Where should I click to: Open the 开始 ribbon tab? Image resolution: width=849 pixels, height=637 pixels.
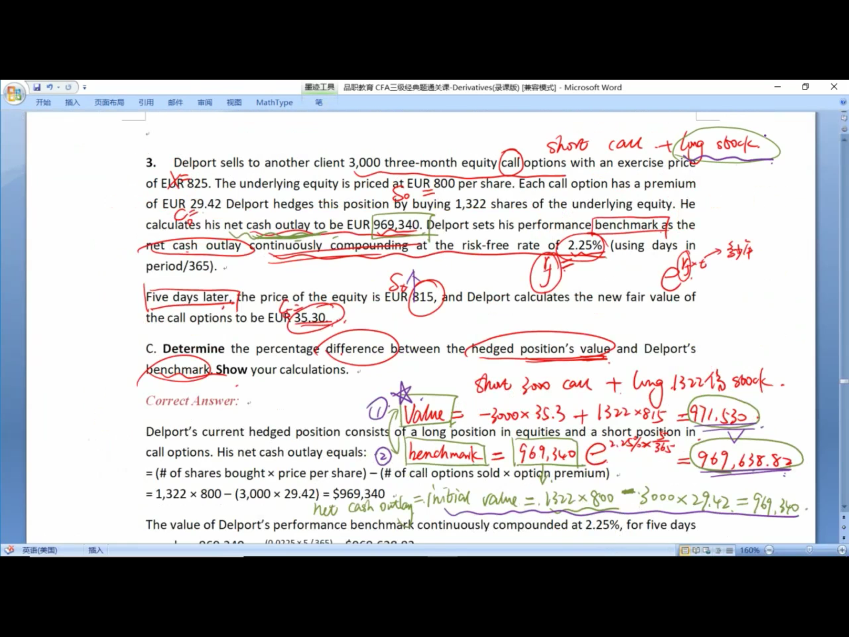[x=43, y=102]
